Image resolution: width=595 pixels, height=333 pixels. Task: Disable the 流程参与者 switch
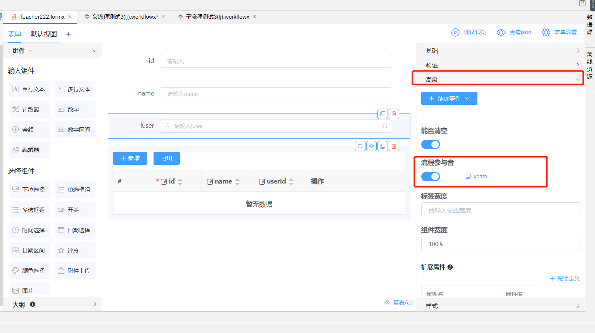pyautogui.click(x=430, y=177)
